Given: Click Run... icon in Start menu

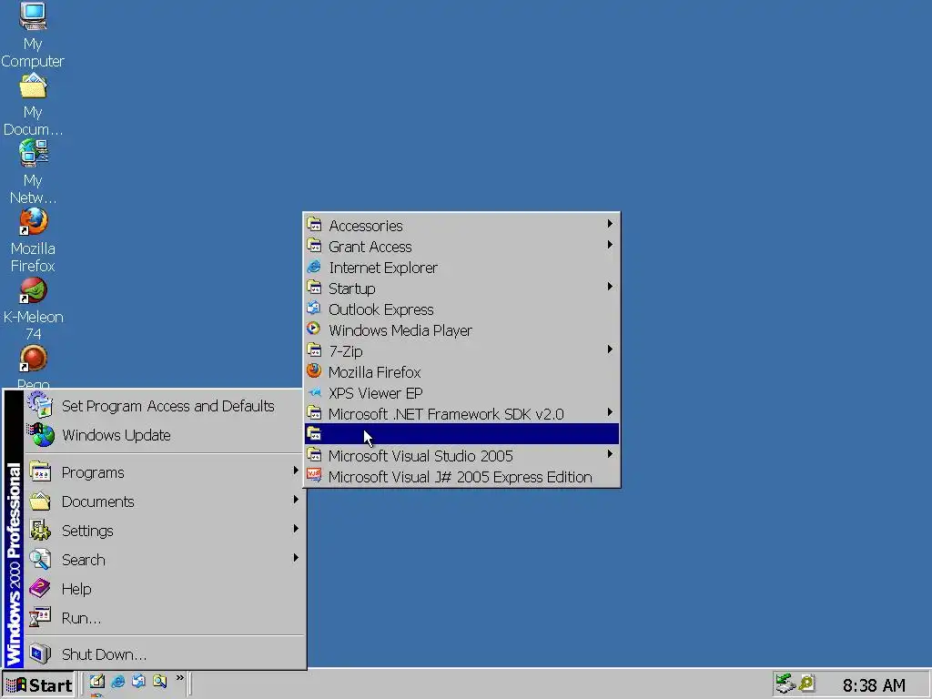Looking at the screenshot, I should (x=40, y=617).
